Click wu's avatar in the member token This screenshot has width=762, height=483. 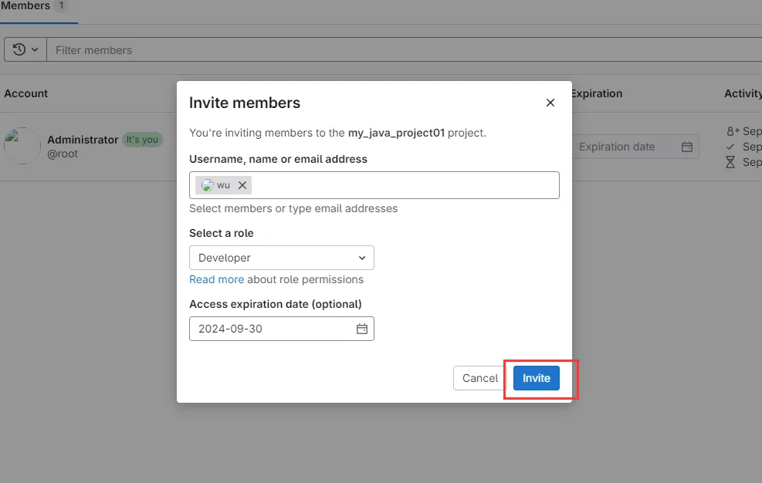pyautogui.click(x=207, y=185)
